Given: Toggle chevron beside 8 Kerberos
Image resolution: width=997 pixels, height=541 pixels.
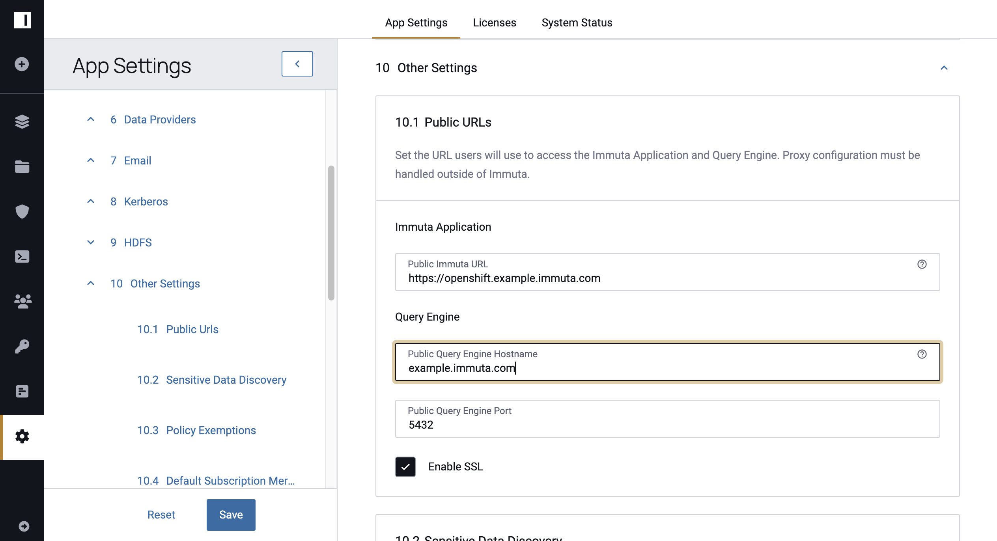Looking at the screenshot, I should click(91, 201).
